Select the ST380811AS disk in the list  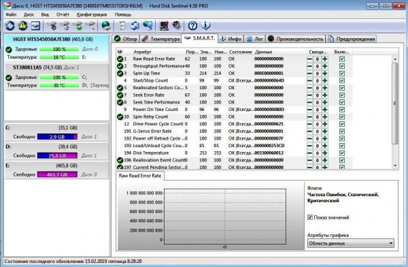pyautogui.click(x=56, y=76)
